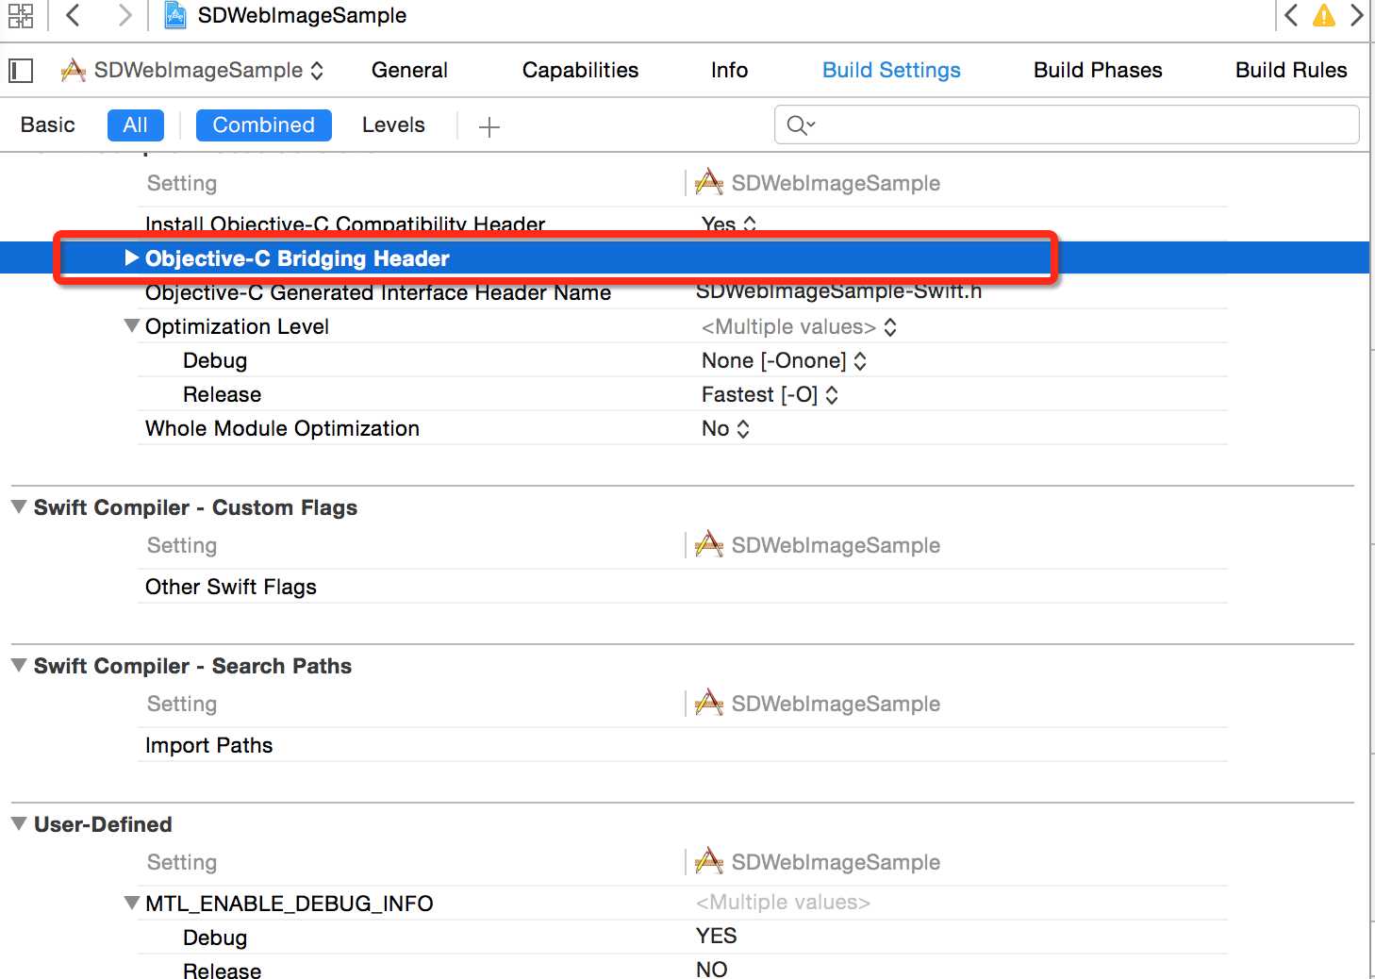
Task: Click the related items grid icon
Action: (20, 15)
